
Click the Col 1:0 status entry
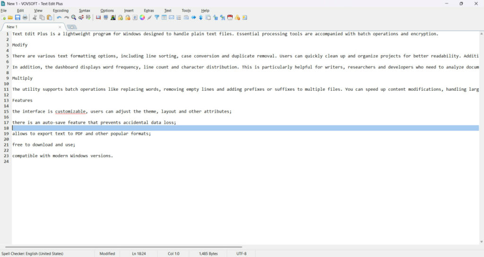pyautogui.click(x=173, y=254)
